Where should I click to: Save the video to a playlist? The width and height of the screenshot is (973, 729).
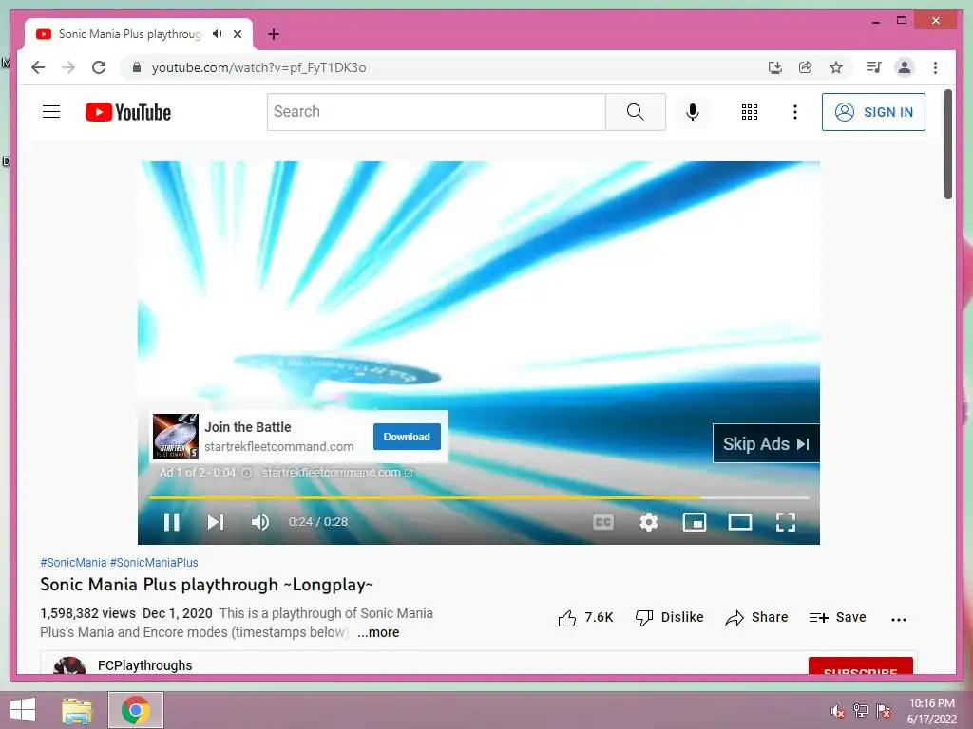click(x=837, y=617)
